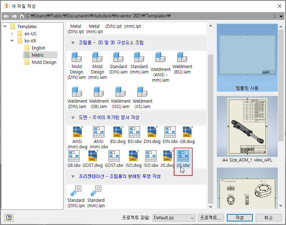Image resolution: width=286 pixels, height=225 pixels.
Task: Click the 도면 section heading link
Action: (109, 117)
